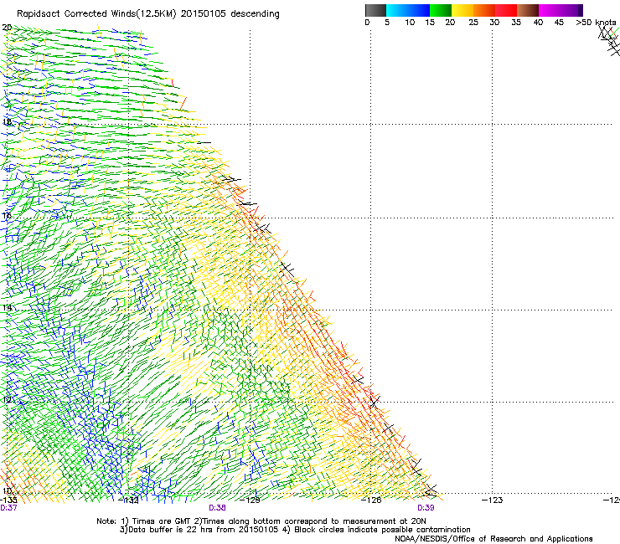Click the 'NOAA/NESDIS/Office of Research and Applications' credit
The image size is (620, 544).
[x=493, y=539]
